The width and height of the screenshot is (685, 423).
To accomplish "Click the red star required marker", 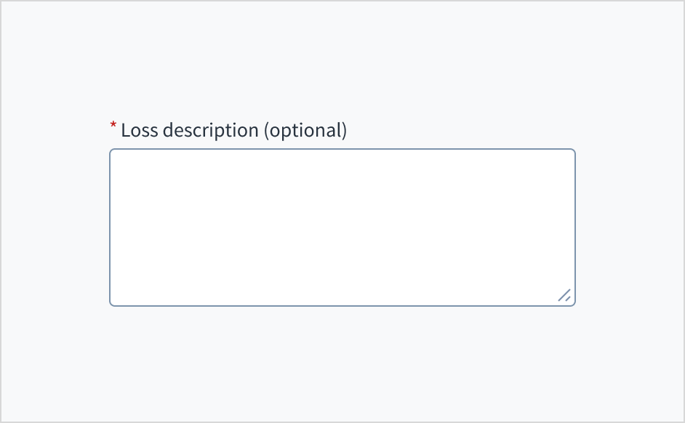I will [113, 126].
